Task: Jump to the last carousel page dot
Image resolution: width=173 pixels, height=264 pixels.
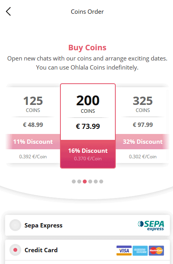Action: (101, 181)
